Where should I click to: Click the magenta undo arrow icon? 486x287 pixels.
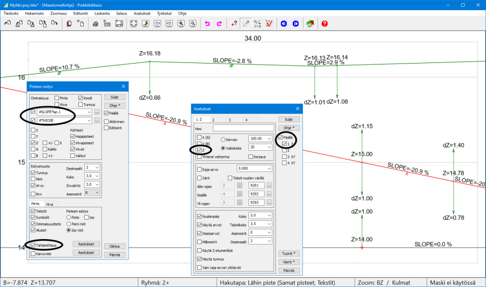pyautogui.click(x=207, y=24)
